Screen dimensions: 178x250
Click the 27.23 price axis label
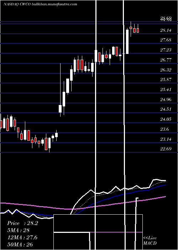pos(166,50)
